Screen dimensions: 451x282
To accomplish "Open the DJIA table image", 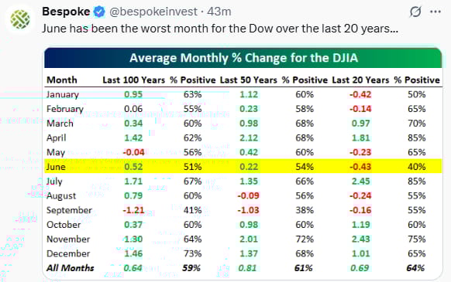I will [243, 164].
